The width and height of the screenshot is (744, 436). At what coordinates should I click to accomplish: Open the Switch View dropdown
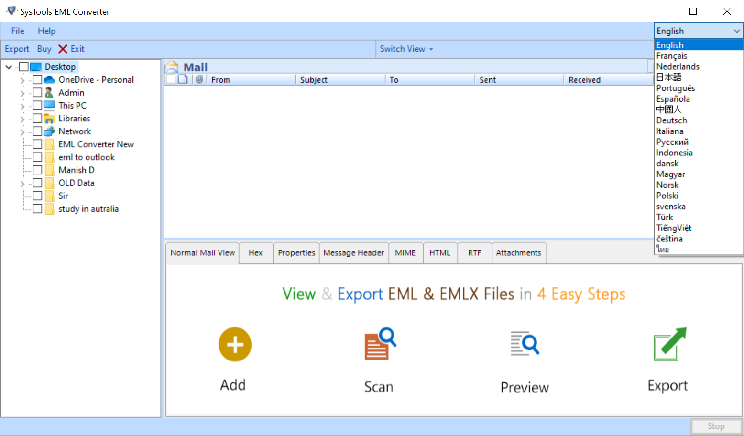[x=406, y=49]
